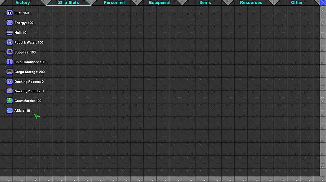Click the 'Hull: 40' text
The image size is (326, 182).
coord(20,33)
